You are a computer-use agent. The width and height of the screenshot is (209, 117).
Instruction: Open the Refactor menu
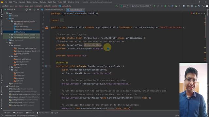click(43, 2)
